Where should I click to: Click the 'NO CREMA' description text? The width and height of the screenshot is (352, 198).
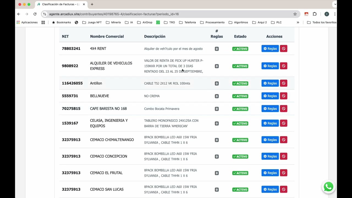point(152,96)
